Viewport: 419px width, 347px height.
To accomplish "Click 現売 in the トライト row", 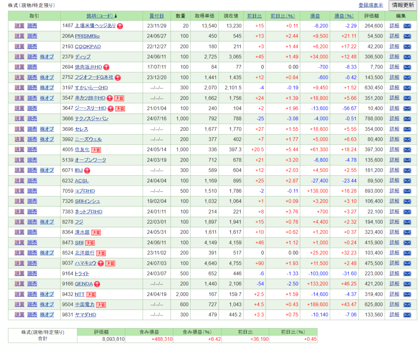I will click(x=32, y=273).
